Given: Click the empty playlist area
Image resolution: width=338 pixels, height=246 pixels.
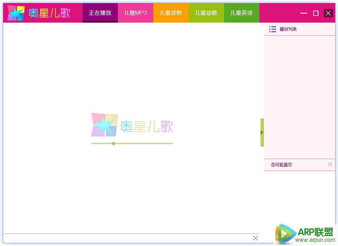Looking at the screenshot, I should [299, 95].
